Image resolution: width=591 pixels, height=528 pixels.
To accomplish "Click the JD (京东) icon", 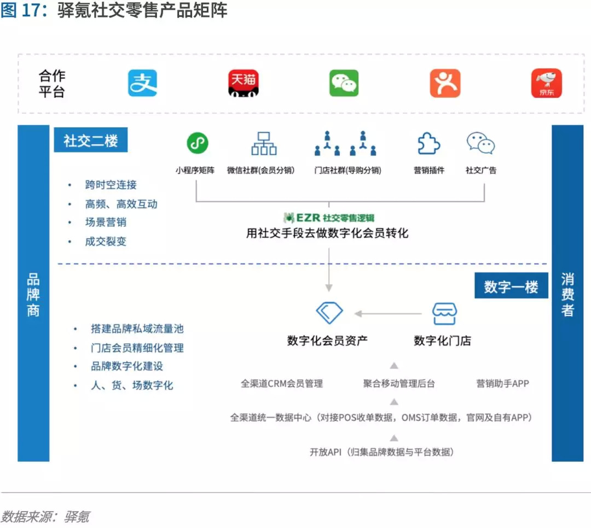I will (x=546, y=83).
